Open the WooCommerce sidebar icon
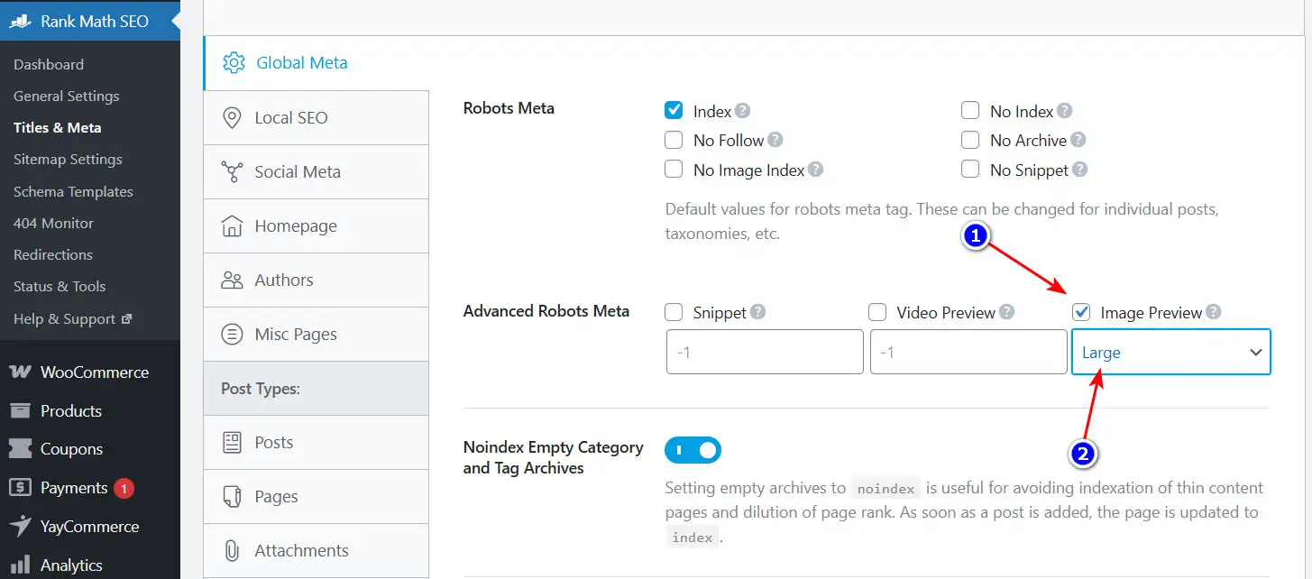Viewport: 1312px width, 579px height. (x=20, y=372)
